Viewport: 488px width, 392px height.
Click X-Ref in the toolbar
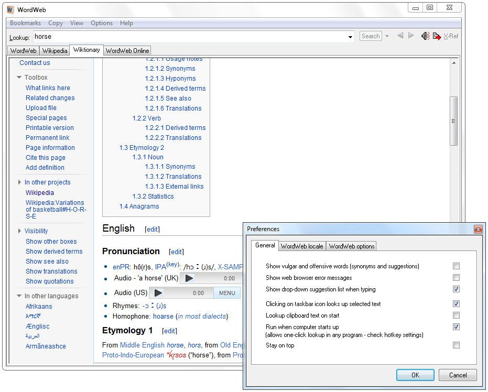[x=451, y=36]
